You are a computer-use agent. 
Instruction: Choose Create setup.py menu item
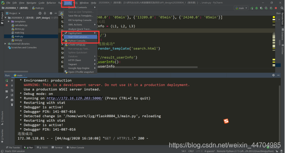(81, 45)
